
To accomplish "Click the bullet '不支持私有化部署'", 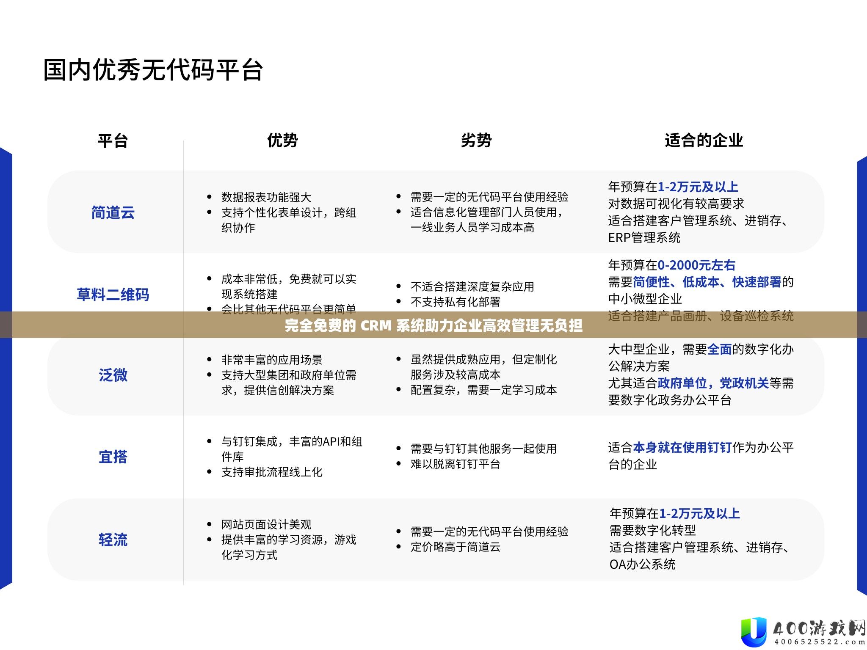I will (x=456, y=302).
